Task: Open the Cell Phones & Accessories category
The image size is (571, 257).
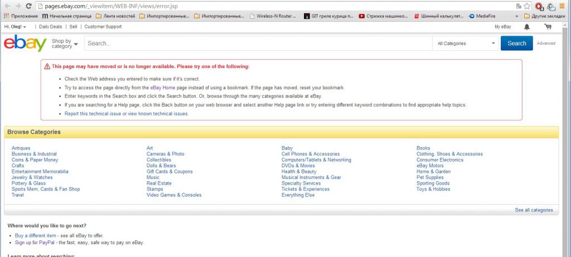Action: pos(311,154)
